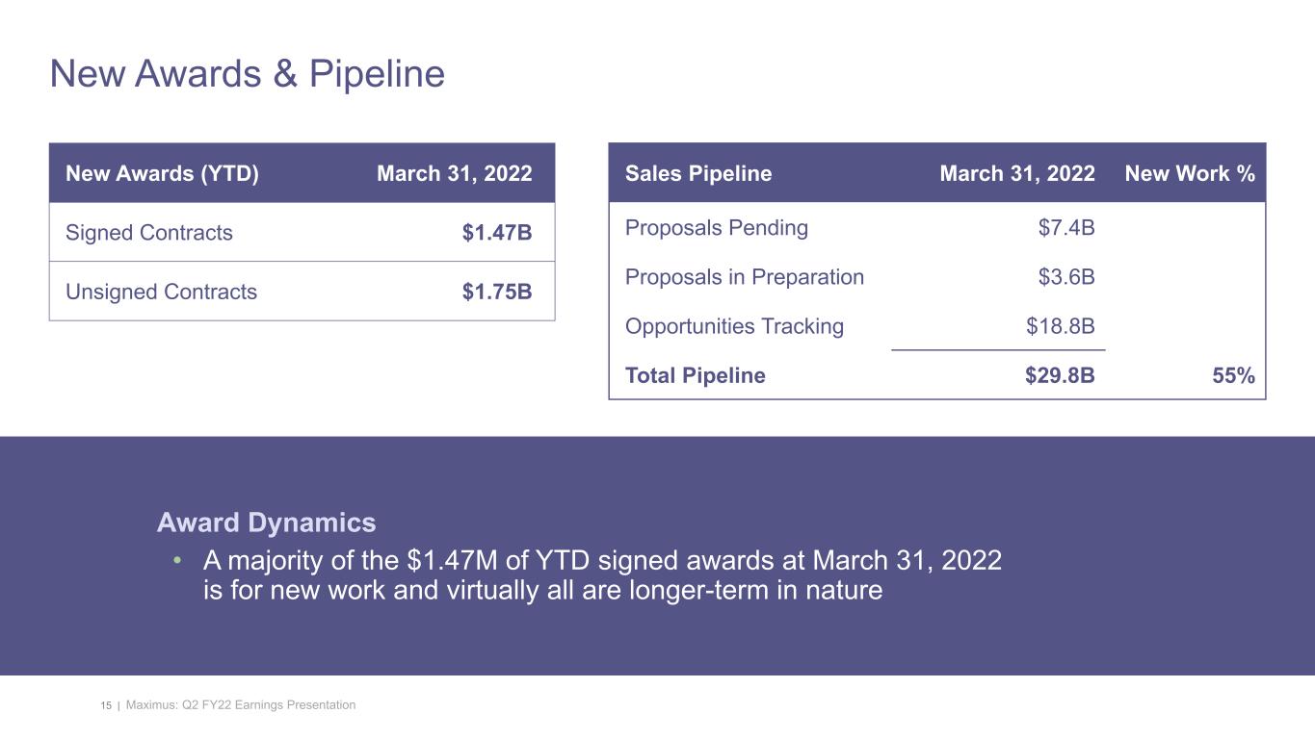Select the $29.8B total pipeline value
This screenshot has width=1315, height=739.
[x=1060, y=375]
